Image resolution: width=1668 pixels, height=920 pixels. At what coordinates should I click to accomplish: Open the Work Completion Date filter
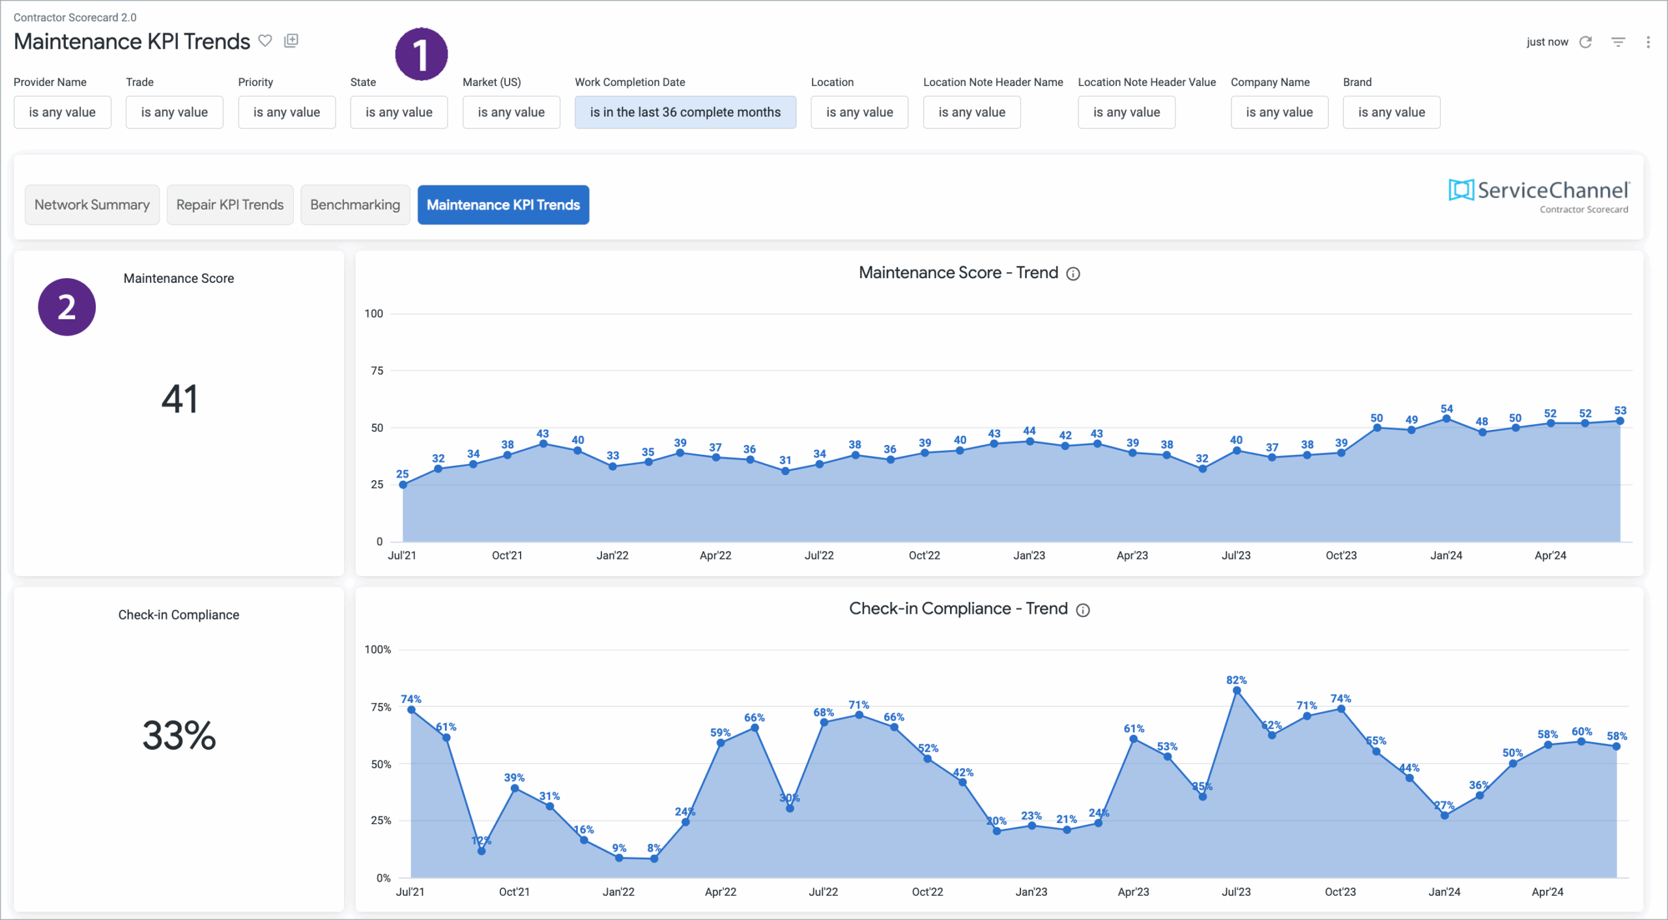pyautogui.click(x=685, y=112)
